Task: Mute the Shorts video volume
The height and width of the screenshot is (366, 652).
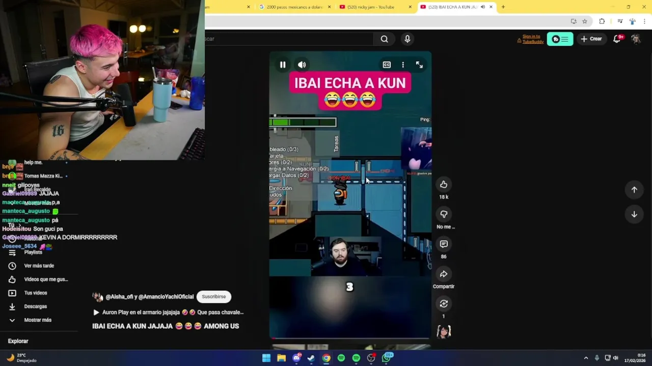Action: [x=302, y=65]
